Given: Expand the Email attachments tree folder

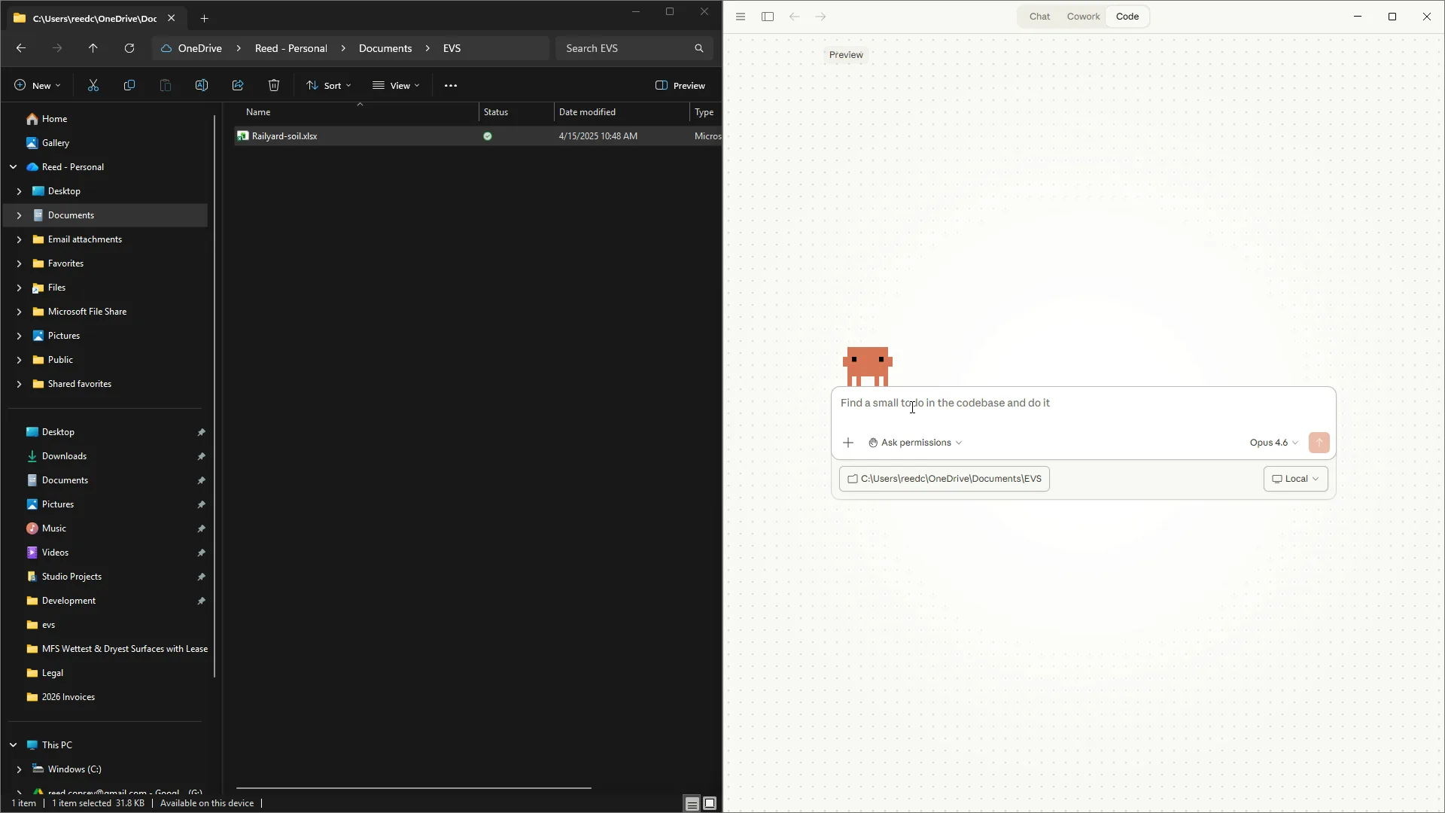Looking at the screenshot, I should pos(19,239).
